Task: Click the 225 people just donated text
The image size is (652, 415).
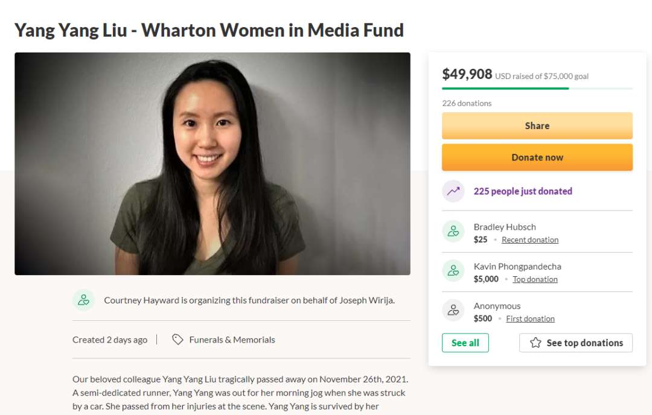Action: [x=523, y=191]
